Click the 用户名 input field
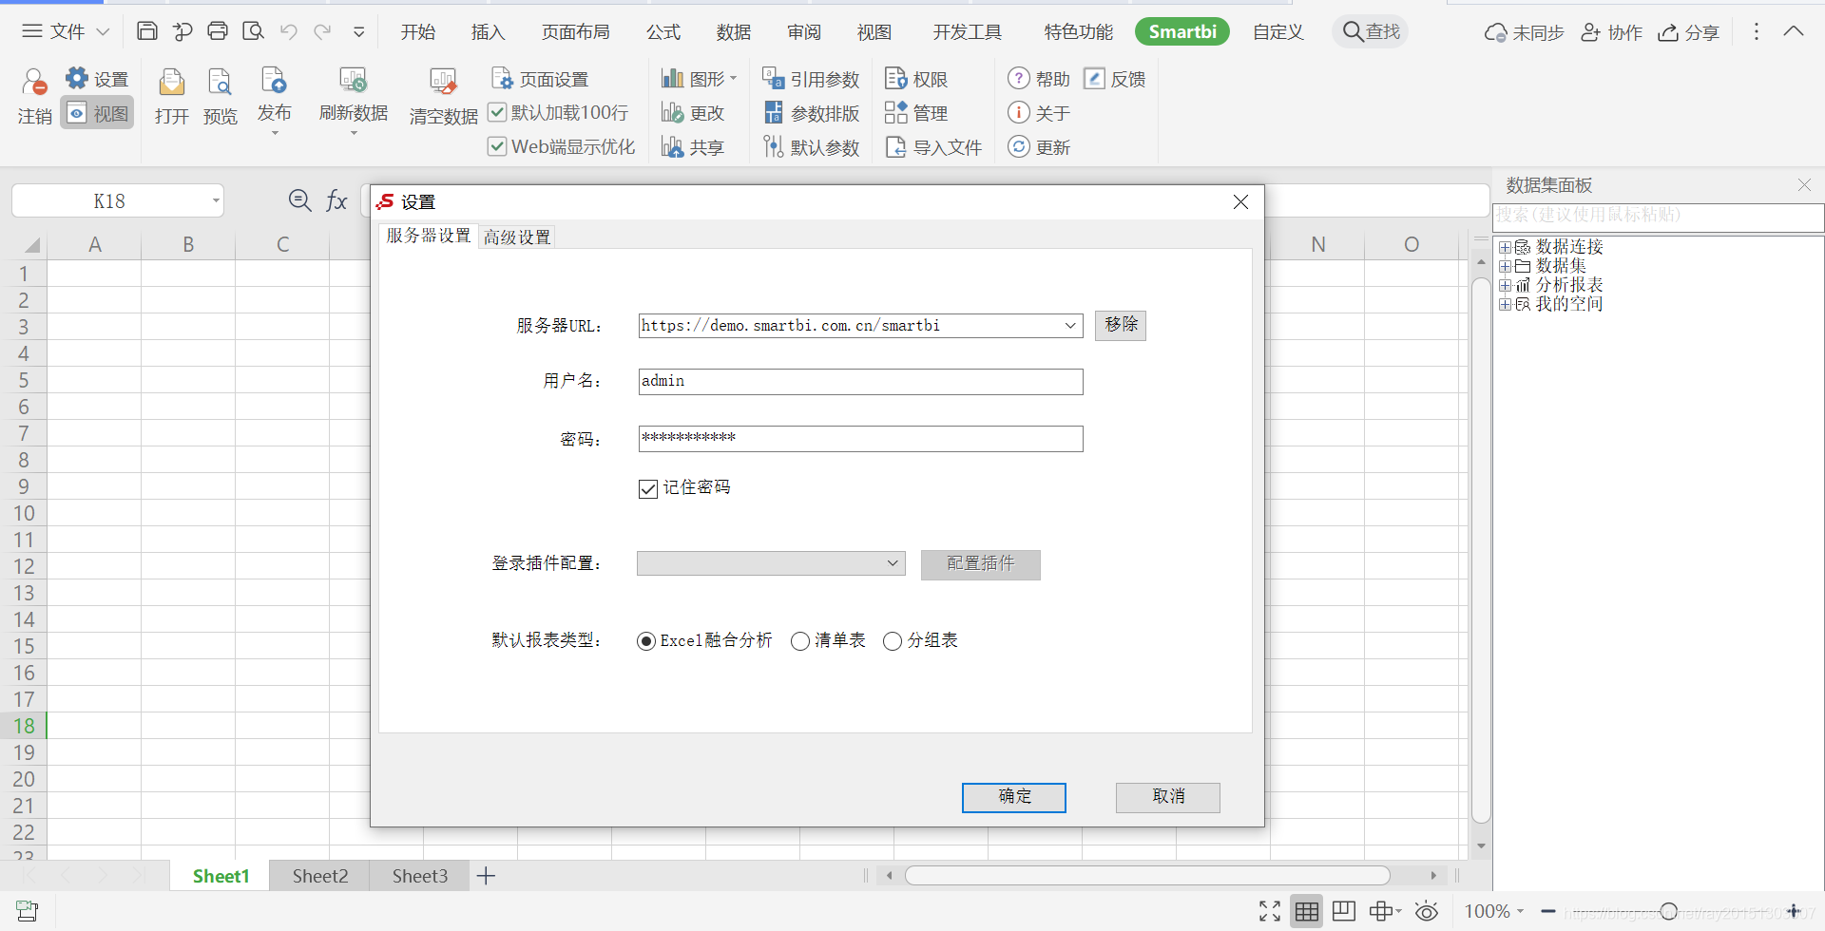1825x931 pixels. click(x=860, y=382)
